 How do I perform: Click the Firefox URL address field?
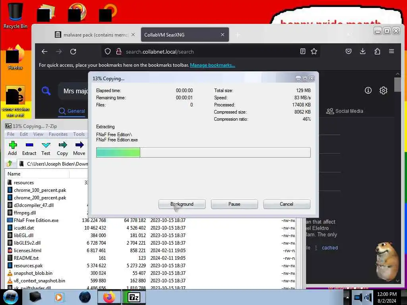click(x=210, y=52)
